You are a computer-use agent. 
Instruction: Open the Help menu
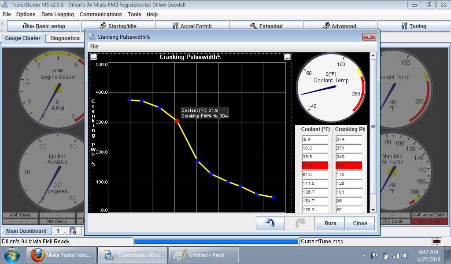152,15
